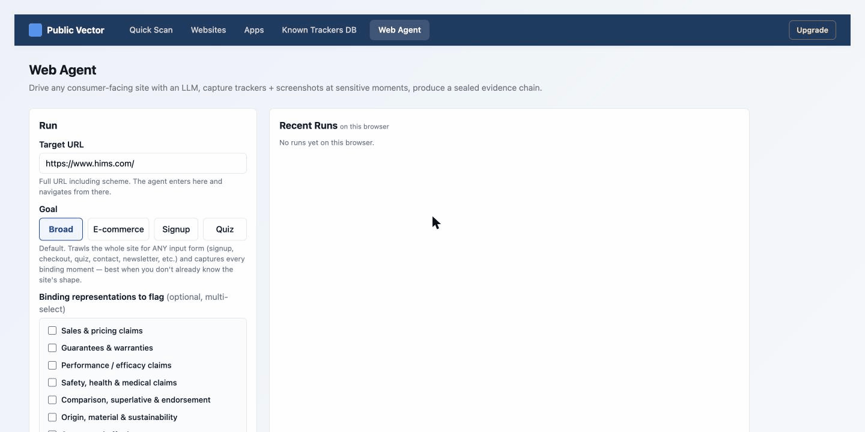Click the Web Agent page heading
This screenshot has height=432, width=865.
(x=62, y=70)
